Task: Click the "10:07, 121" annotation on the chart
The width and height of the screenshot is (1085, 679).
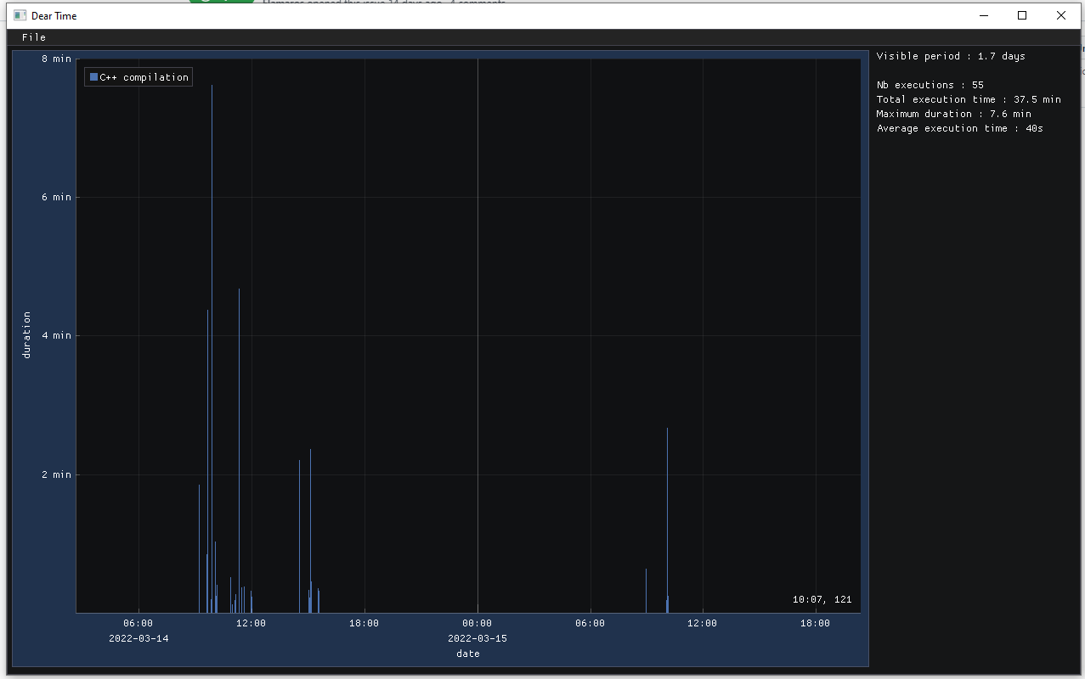Action: pyautogui.click(x=822, y=598)
